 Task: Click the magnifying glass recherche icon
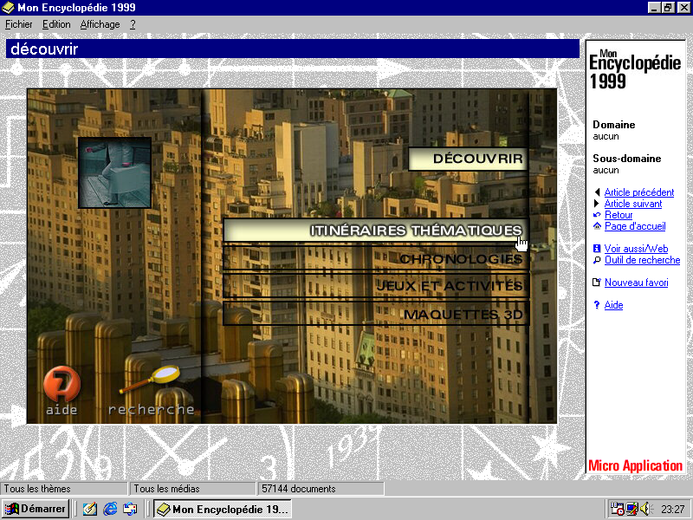tap(150, 380)
